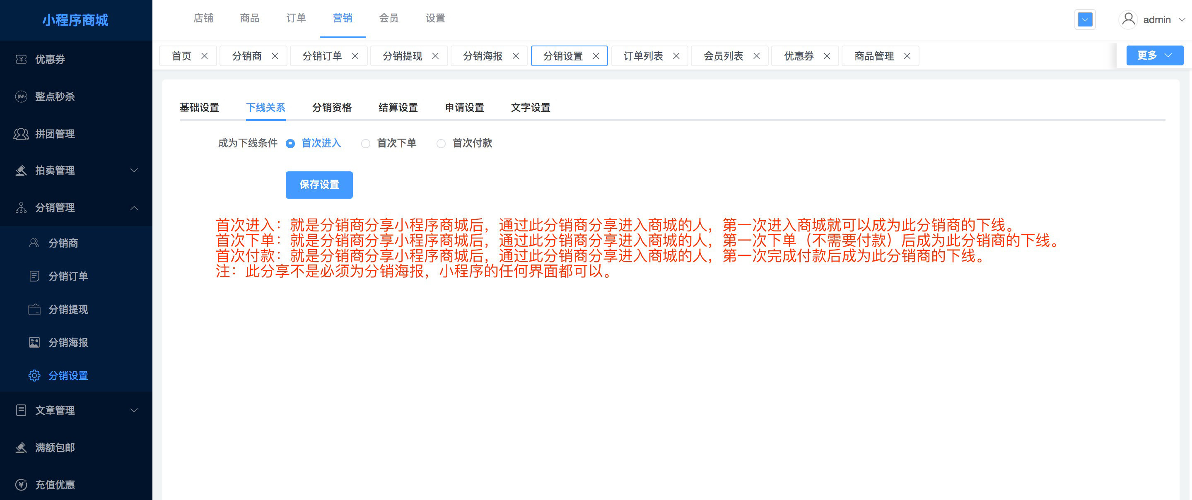The width and height of the screenshot is (1192, 500).
Task: Close the 优惠券 tab
Action: (x=827, y=56)
